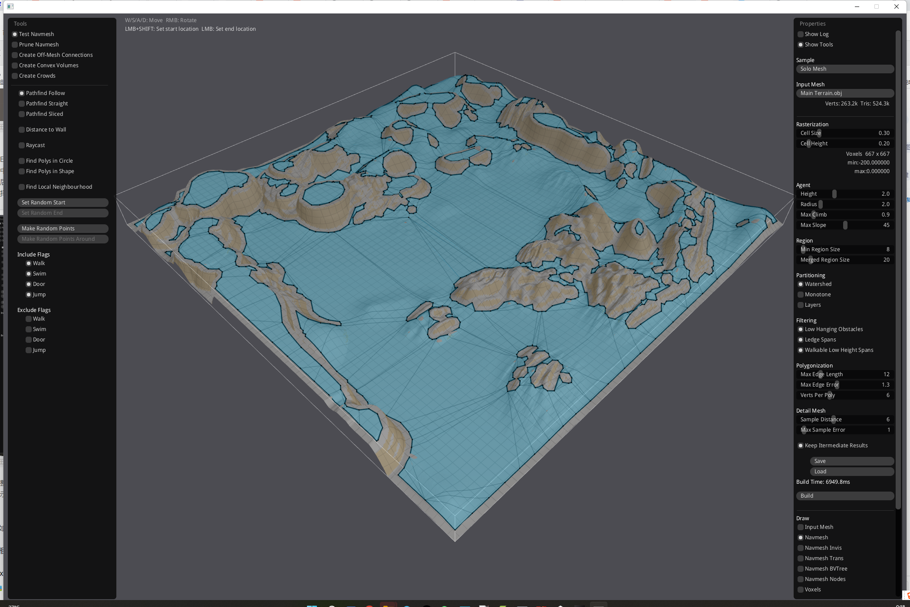
Task: Click the Properties panel vertical scrollbar
Action: (x=898, y=270)
